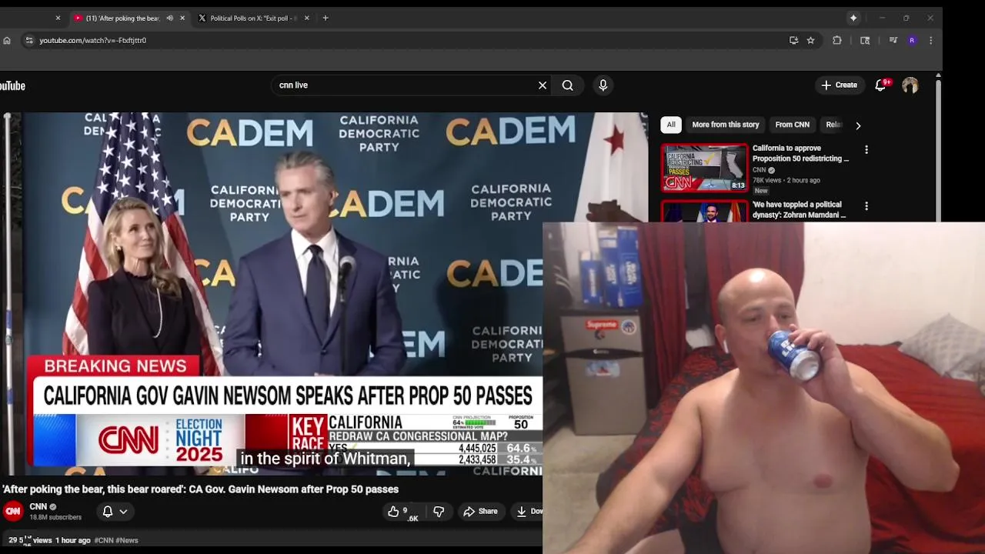The image size is (985, 554).
Task: Click the Gemini sparkle icon in tab strip
Action: [x=853, y=18]
